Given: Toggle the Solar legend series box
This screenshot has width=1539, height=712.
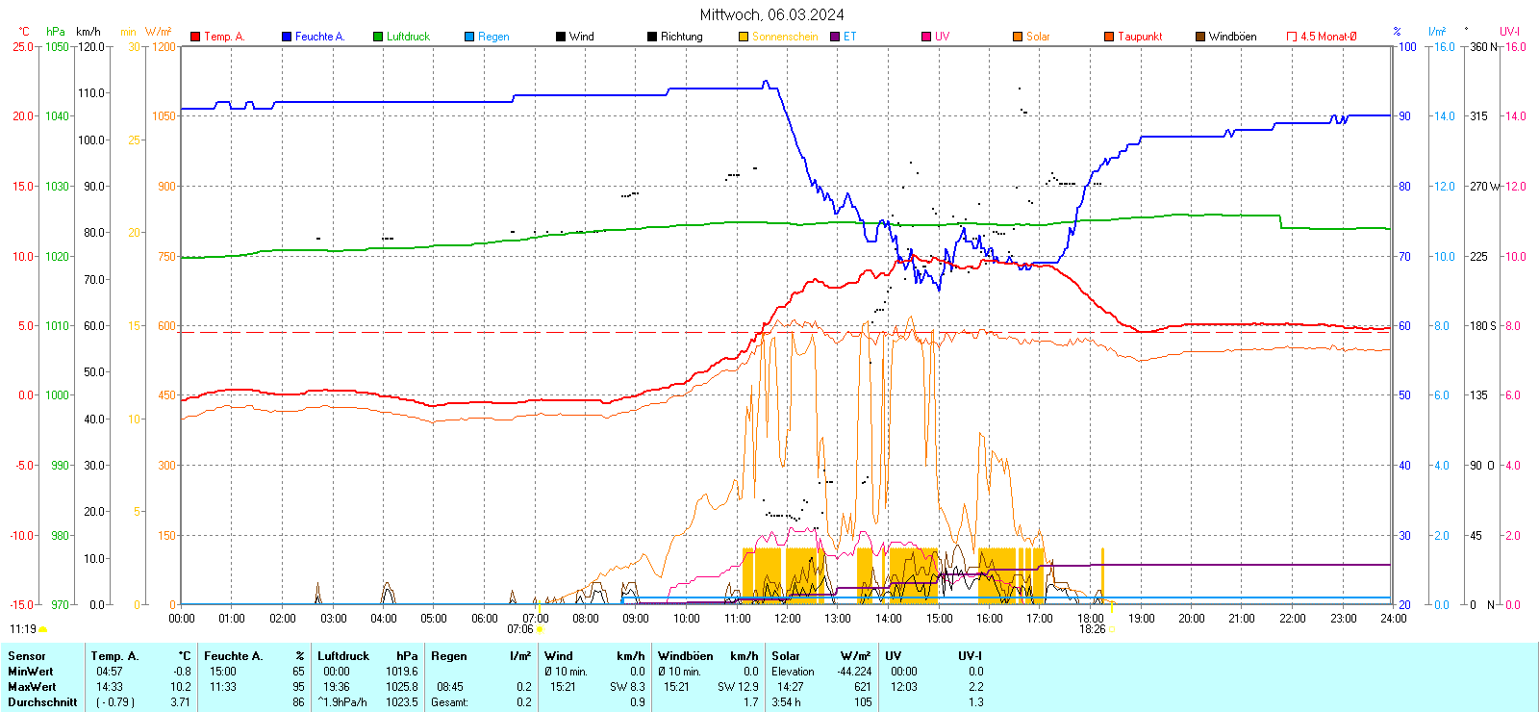Looking at the screenshot, I should click(1018, 37).
